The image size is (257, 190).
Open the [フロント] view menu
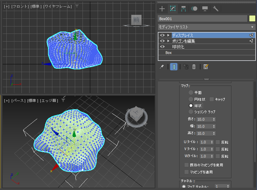[x=20, y=6]
